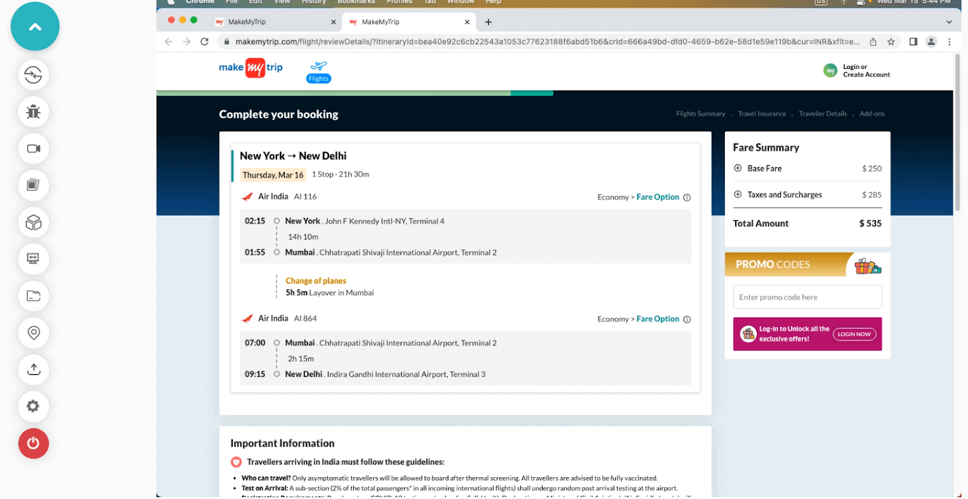Change resolution with the monitor icon
The image size is (968, 499).
[33, 259]
